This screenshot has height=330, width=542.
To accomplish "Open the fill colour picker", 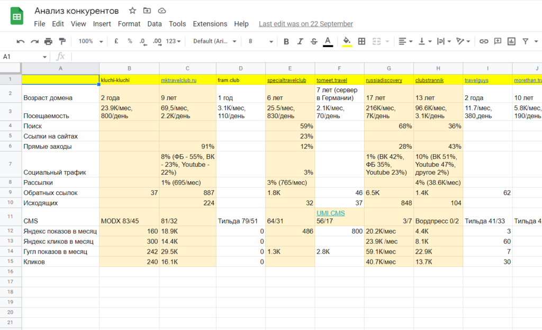I will click(x=347, y=41).
